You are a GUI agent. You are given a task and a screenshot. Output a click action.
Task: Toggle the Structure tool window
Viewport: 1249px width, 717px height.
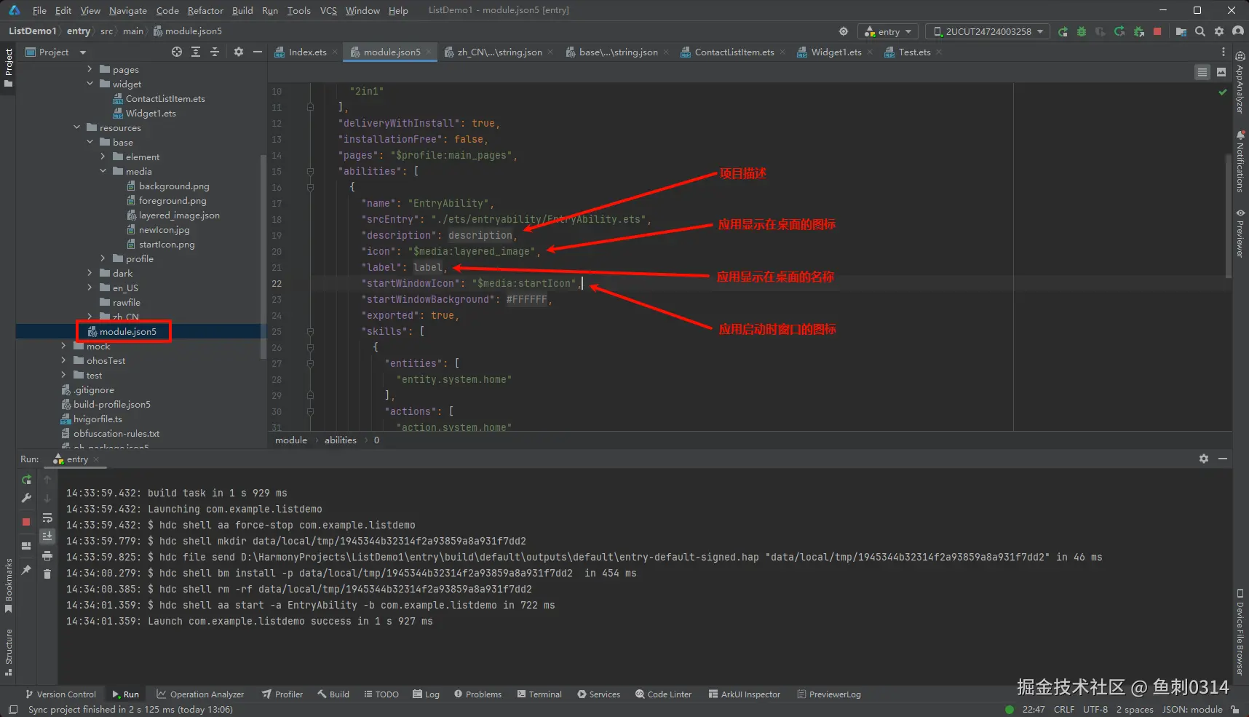pos(8,652)
